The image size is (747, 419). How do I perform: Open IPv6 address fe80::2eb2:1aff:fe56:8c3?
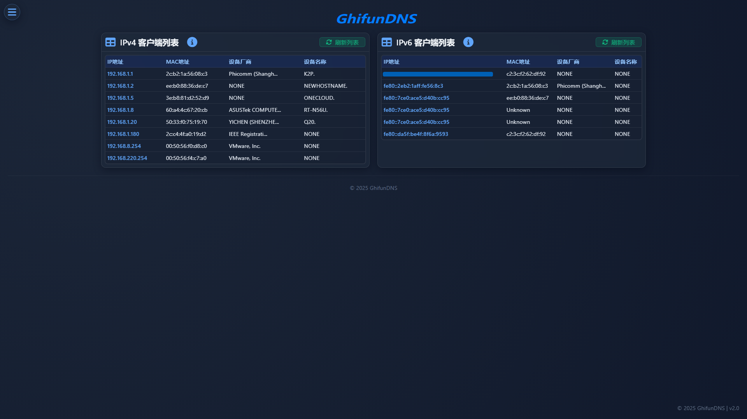click(x=413, y=86)
